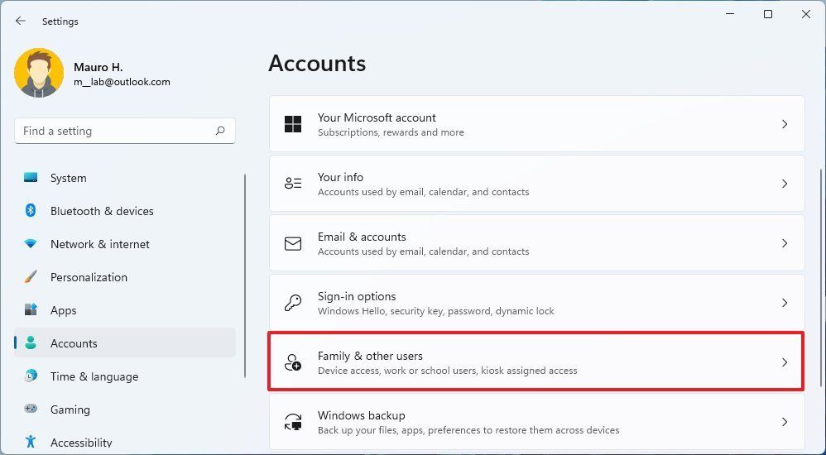Open the System settings category
The width and height of the screenshot is (826, 455).
125,178
